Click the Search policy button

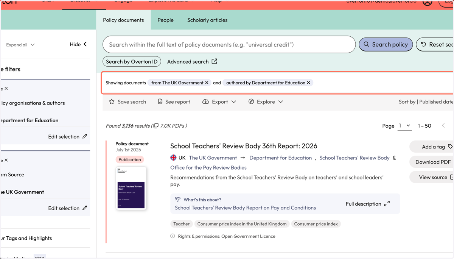(x=386, y=44)
